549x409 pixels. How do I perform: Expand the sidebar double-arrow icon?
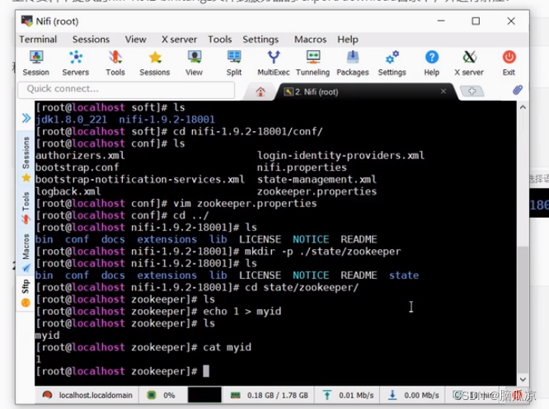pyautogui.click(x=26, y=118)
